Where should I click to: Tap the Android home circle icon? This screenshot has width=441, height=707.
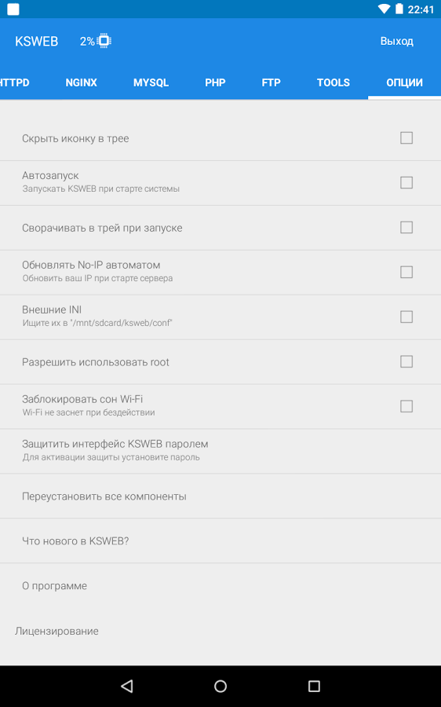click(x=220, y=686)
